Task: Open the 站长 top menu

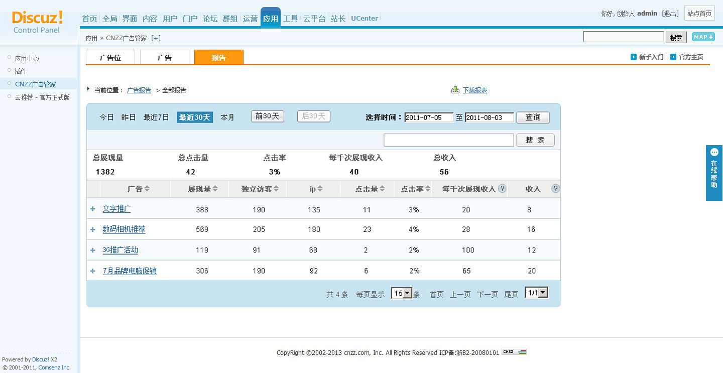Action: pos(338,19)
